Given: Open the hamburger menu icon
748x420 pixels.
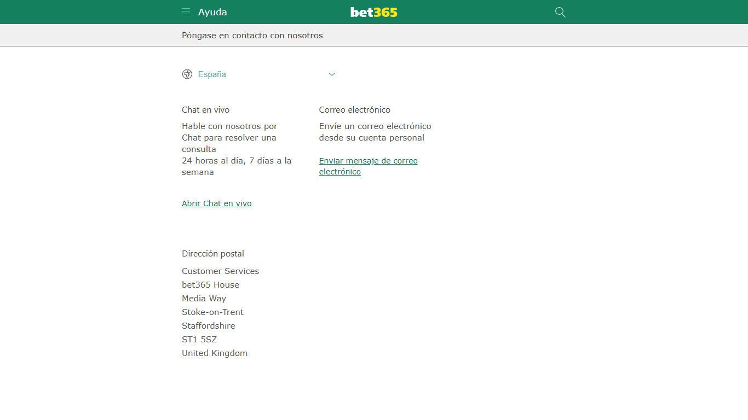Looking at the screenshot, I should coord(186,11).
